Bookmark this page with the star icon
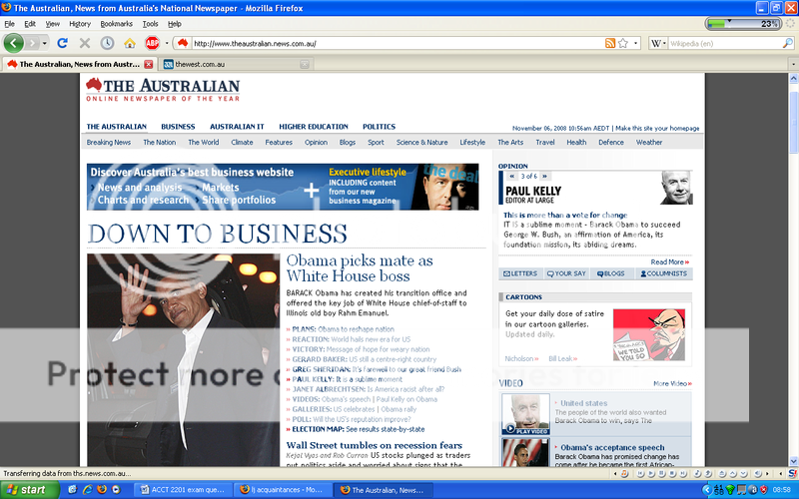The width and height of the screenshot is (799, 499). pos(623,43)
